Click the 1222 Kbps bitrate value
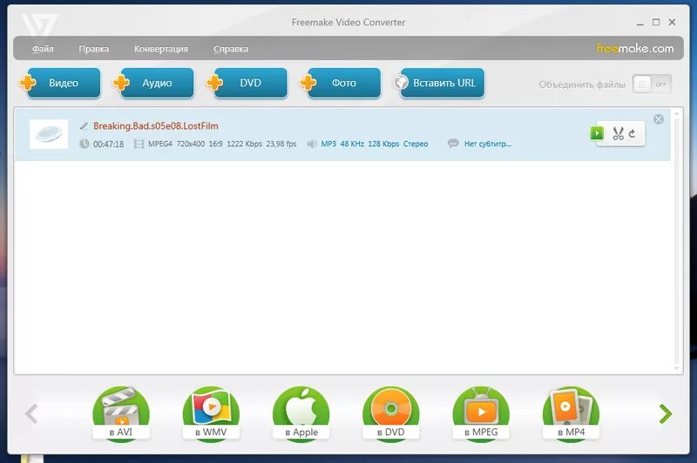Viewport: 697px width, 463px height. pyautogui.click(x=244, y=144)
